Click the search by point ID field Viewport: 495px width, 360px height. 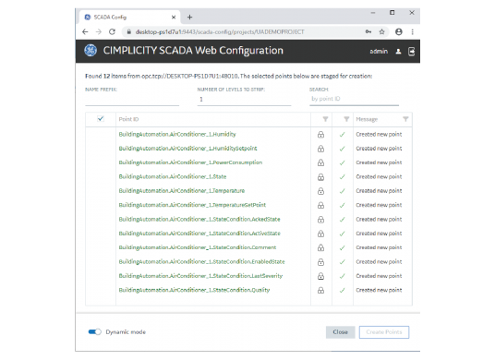(x=354, y=99)
